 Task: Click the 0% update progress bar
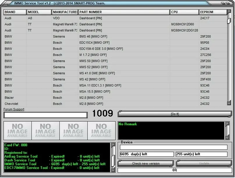(x=175, y=170)
